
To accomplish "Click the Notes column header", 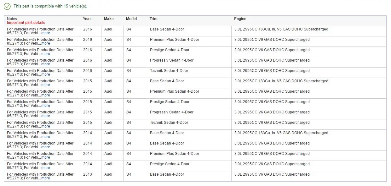I will (x=12, y=19).
